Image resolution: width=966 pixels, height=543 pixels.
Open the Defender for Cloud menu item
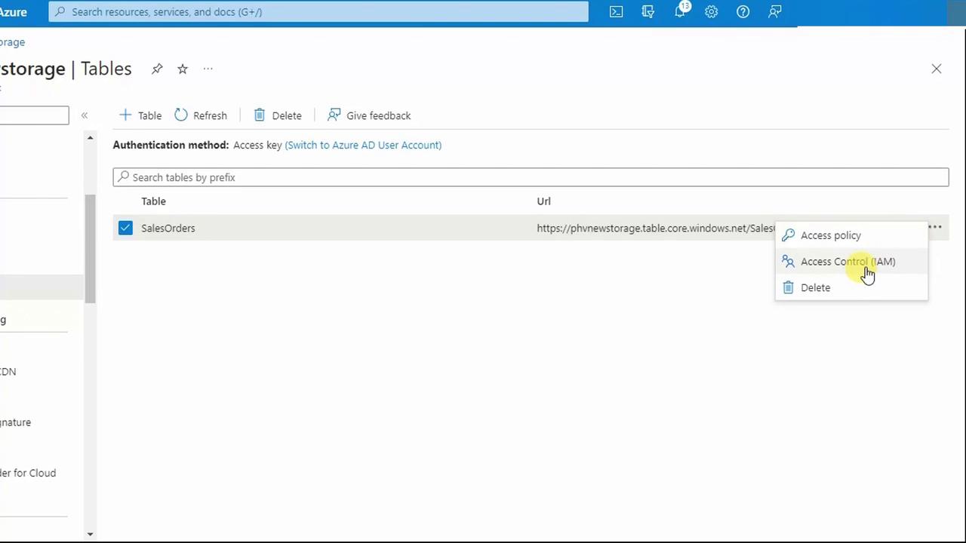(x=28, y=473)
